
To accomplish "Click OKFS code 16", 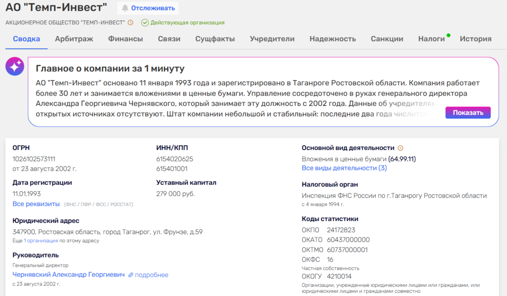I will click(330, 259).
